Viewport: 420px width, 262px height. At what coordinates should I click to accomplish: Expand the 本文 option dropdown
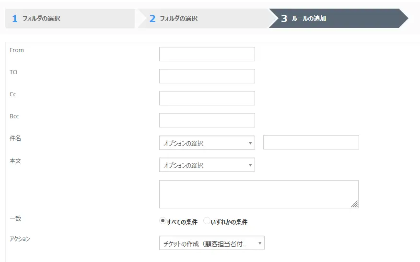pos(207,165)
